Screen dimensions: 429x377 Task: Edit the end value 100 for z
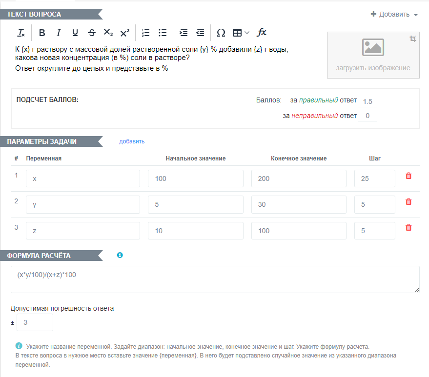(299, 231)
